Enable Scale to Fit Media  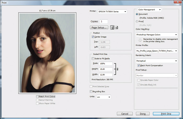tap(93, 59)
